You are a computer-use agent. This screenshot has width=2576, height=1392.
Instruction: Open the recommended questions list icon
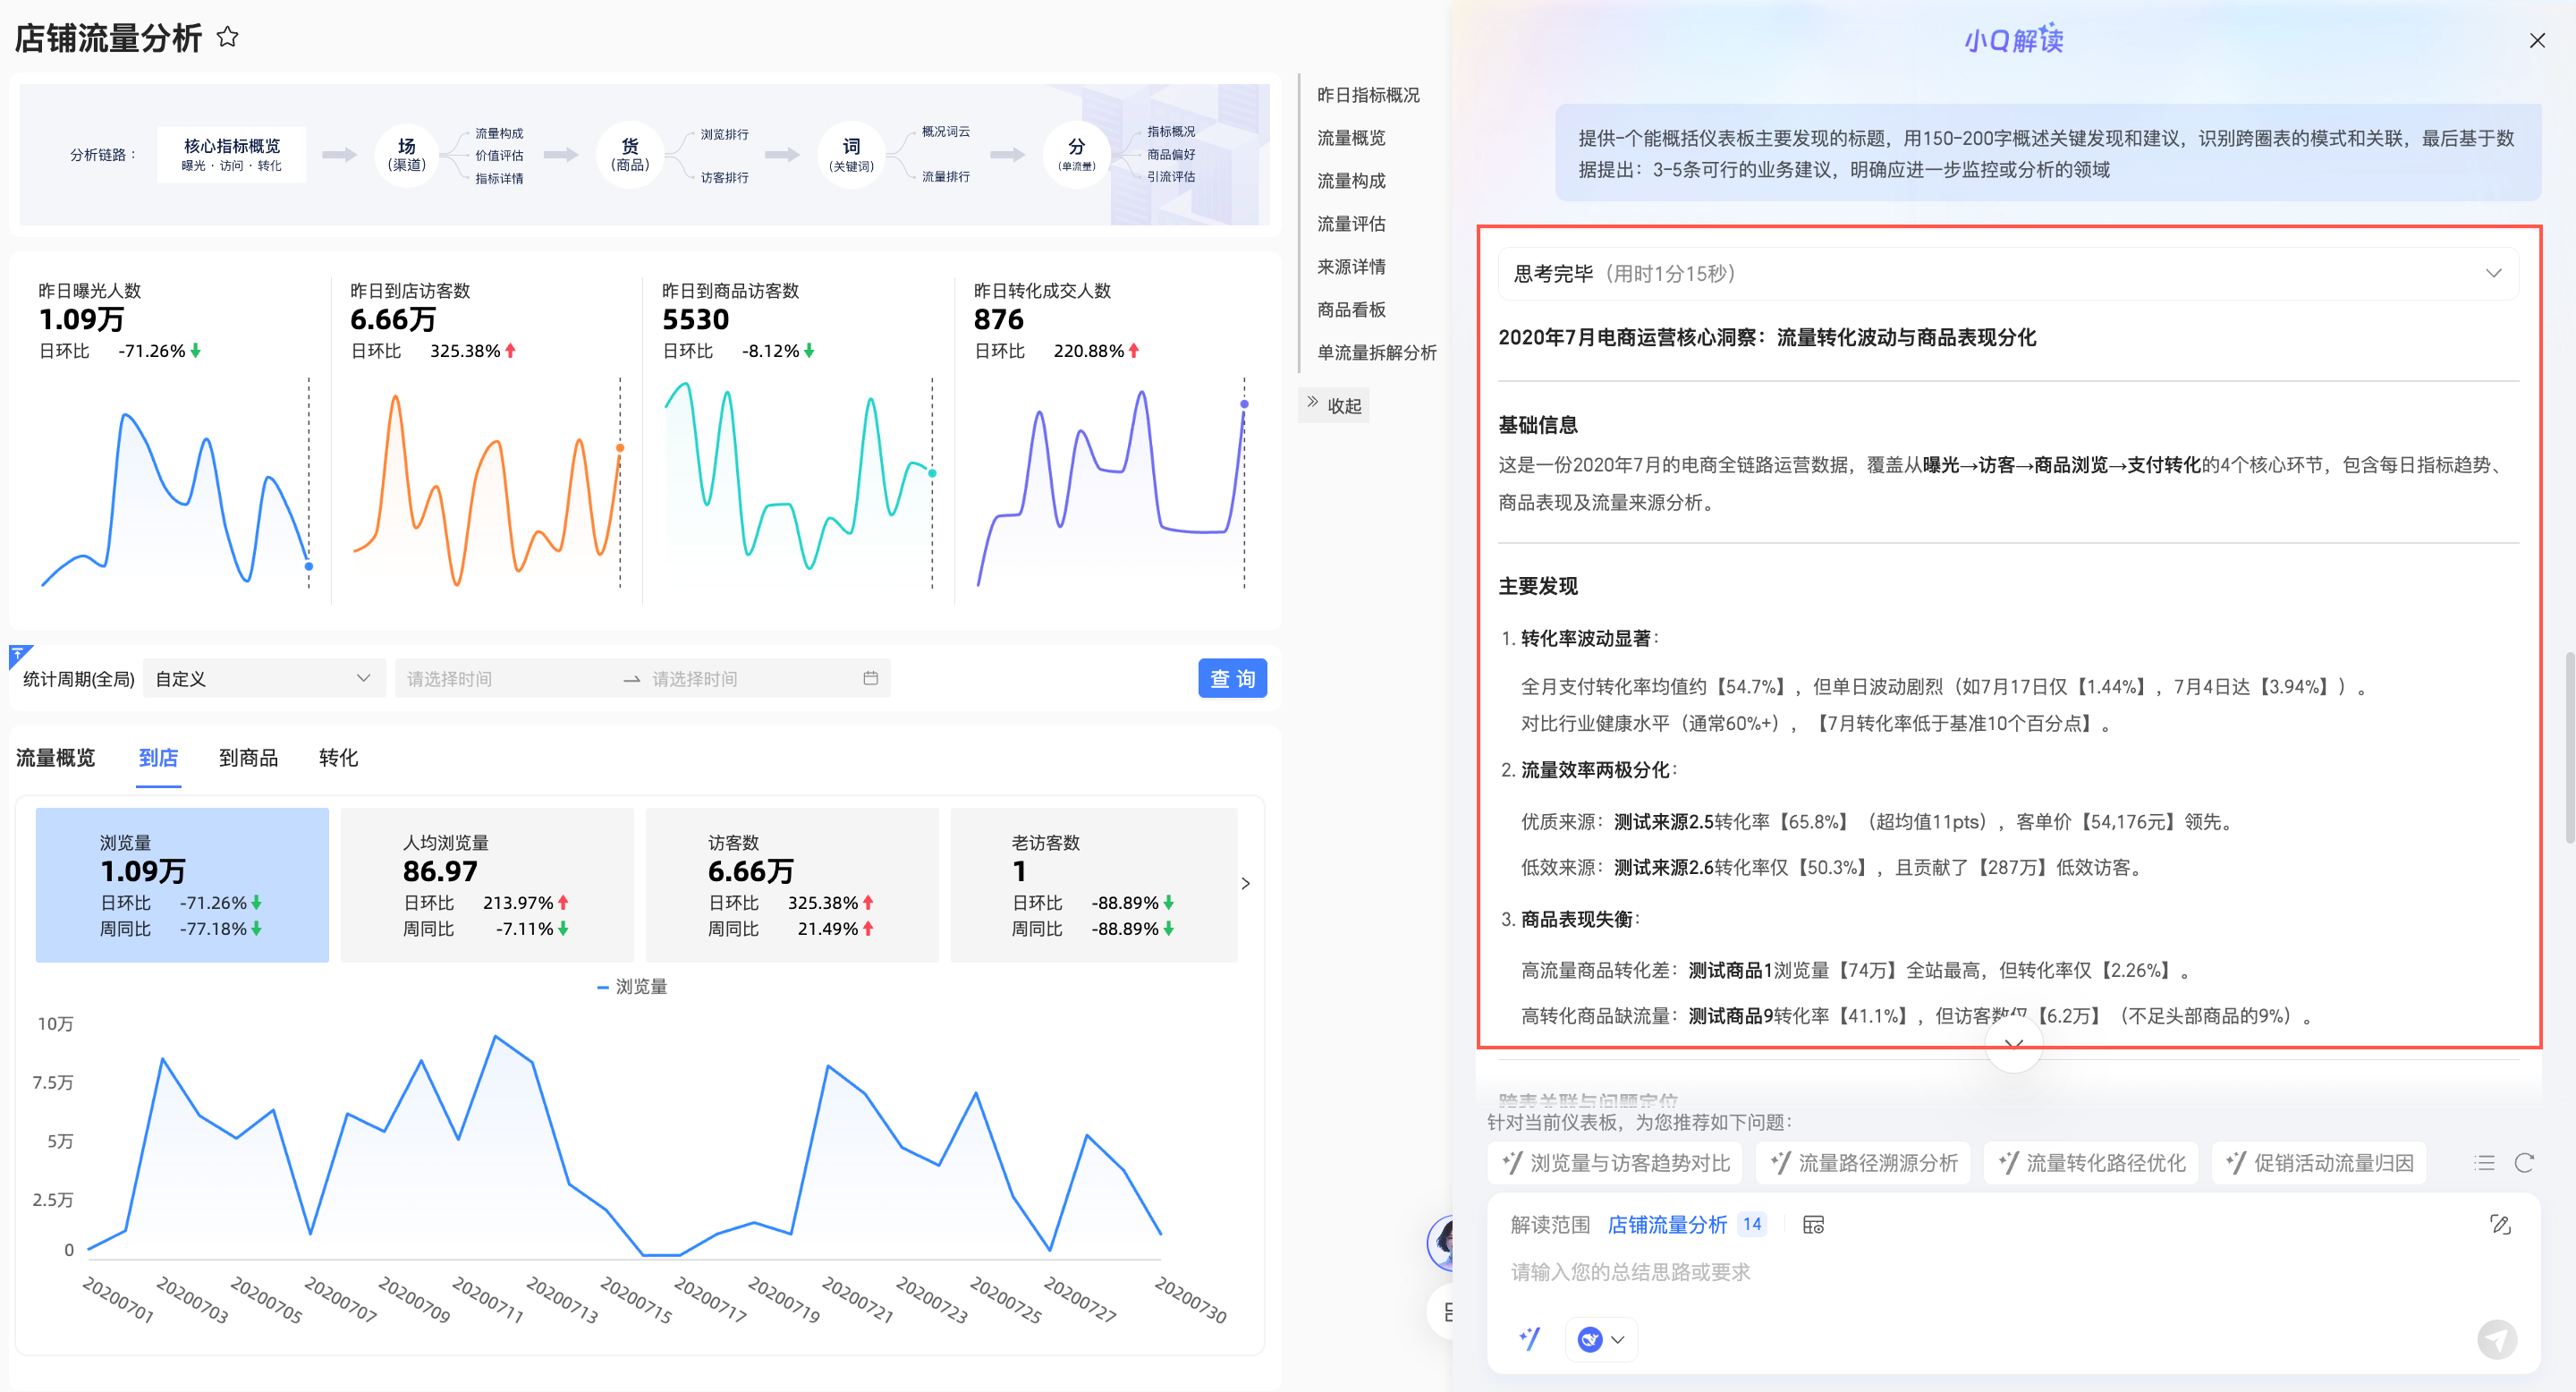click(x=2484, y=1163)
